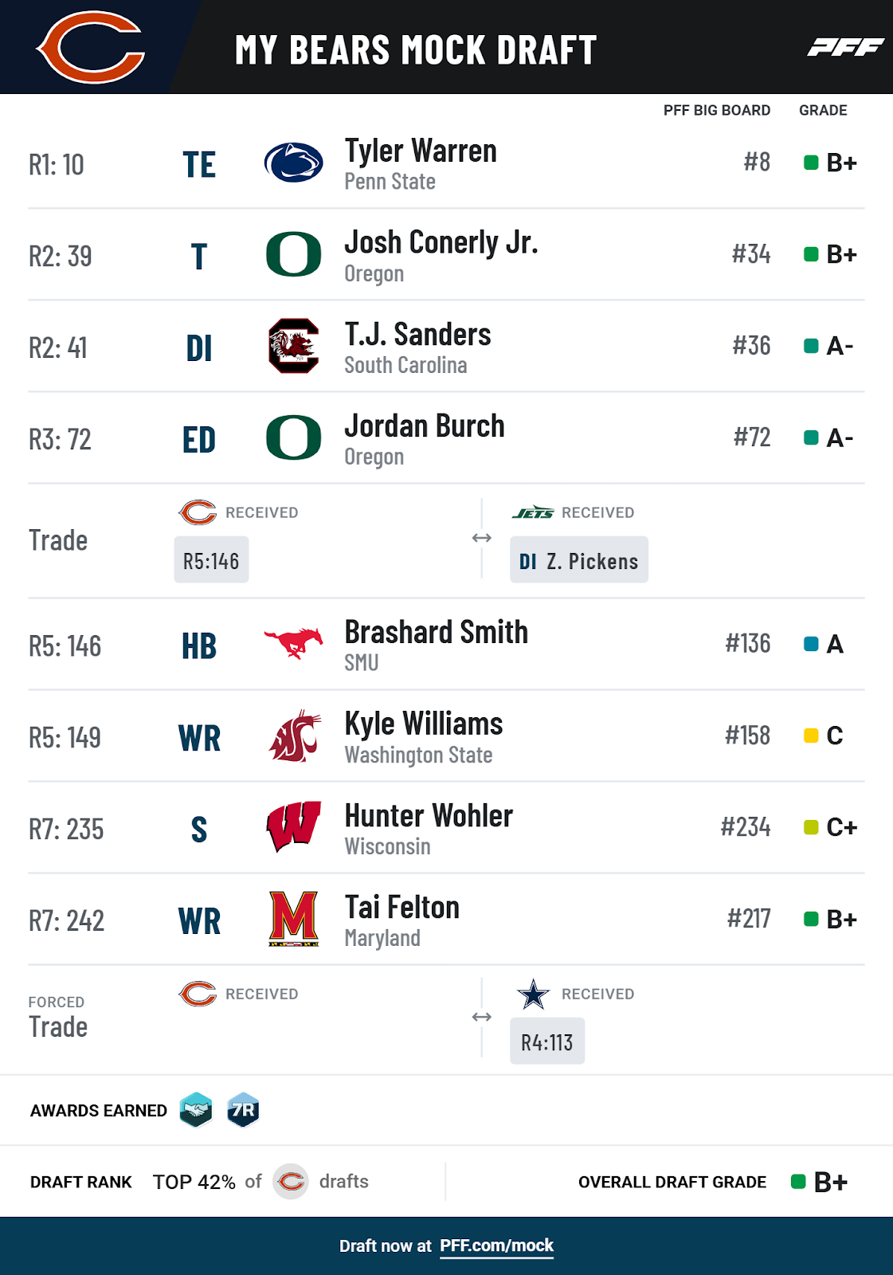
Task: Click the Jordan Burch player name
Action: pos(424,426)
